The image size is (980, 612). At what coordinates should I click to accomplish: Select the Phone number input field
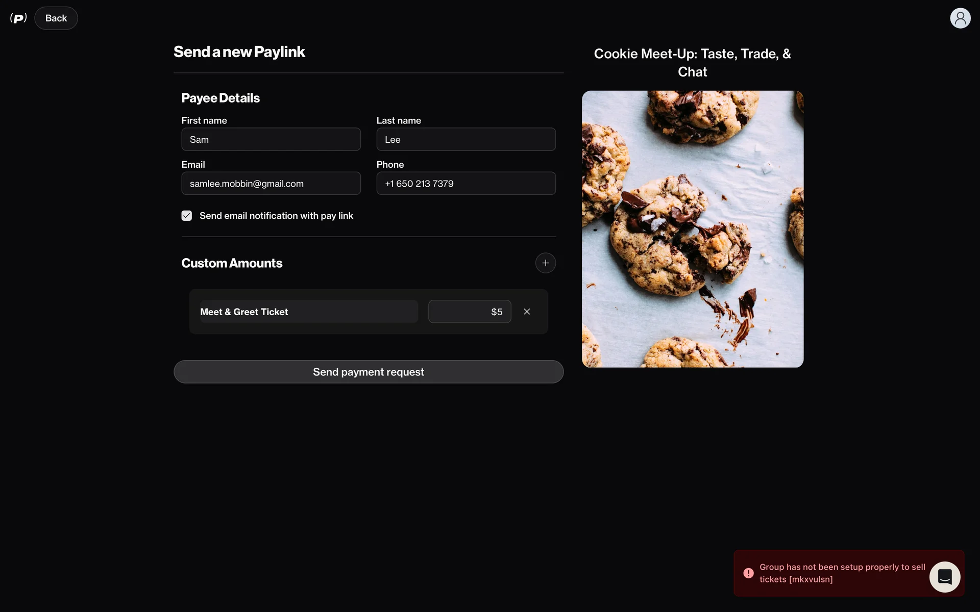pos(465,184)
